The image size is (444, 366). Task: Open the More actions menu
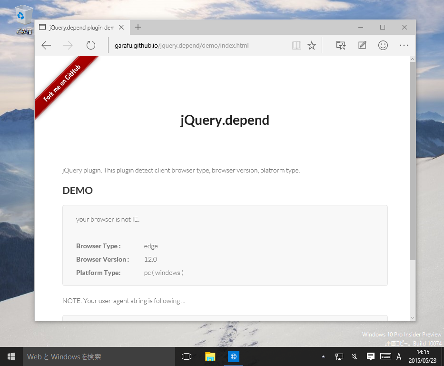point(404,45)
